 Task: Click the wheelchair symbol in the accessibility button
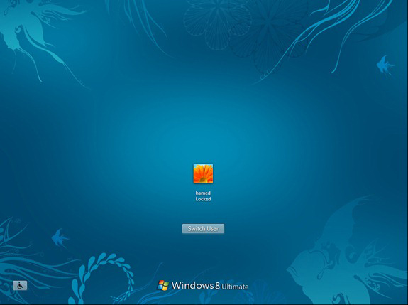(x=20, y=286)
